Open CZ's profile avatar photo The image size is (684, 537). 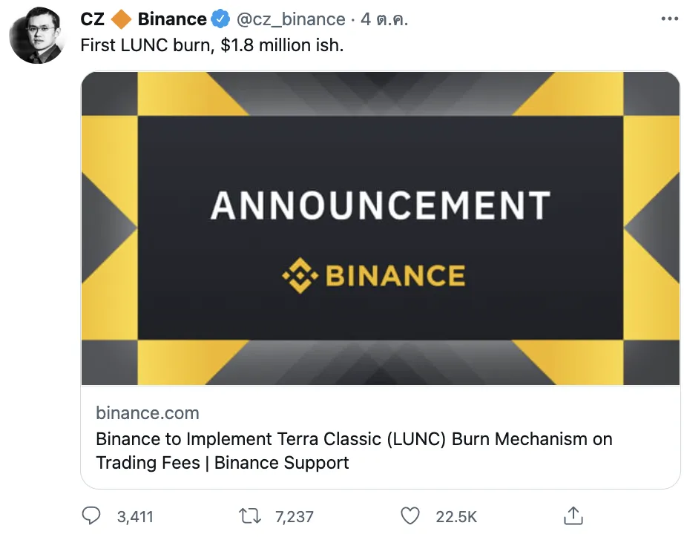pyautogui.click(x=38, y=36)
